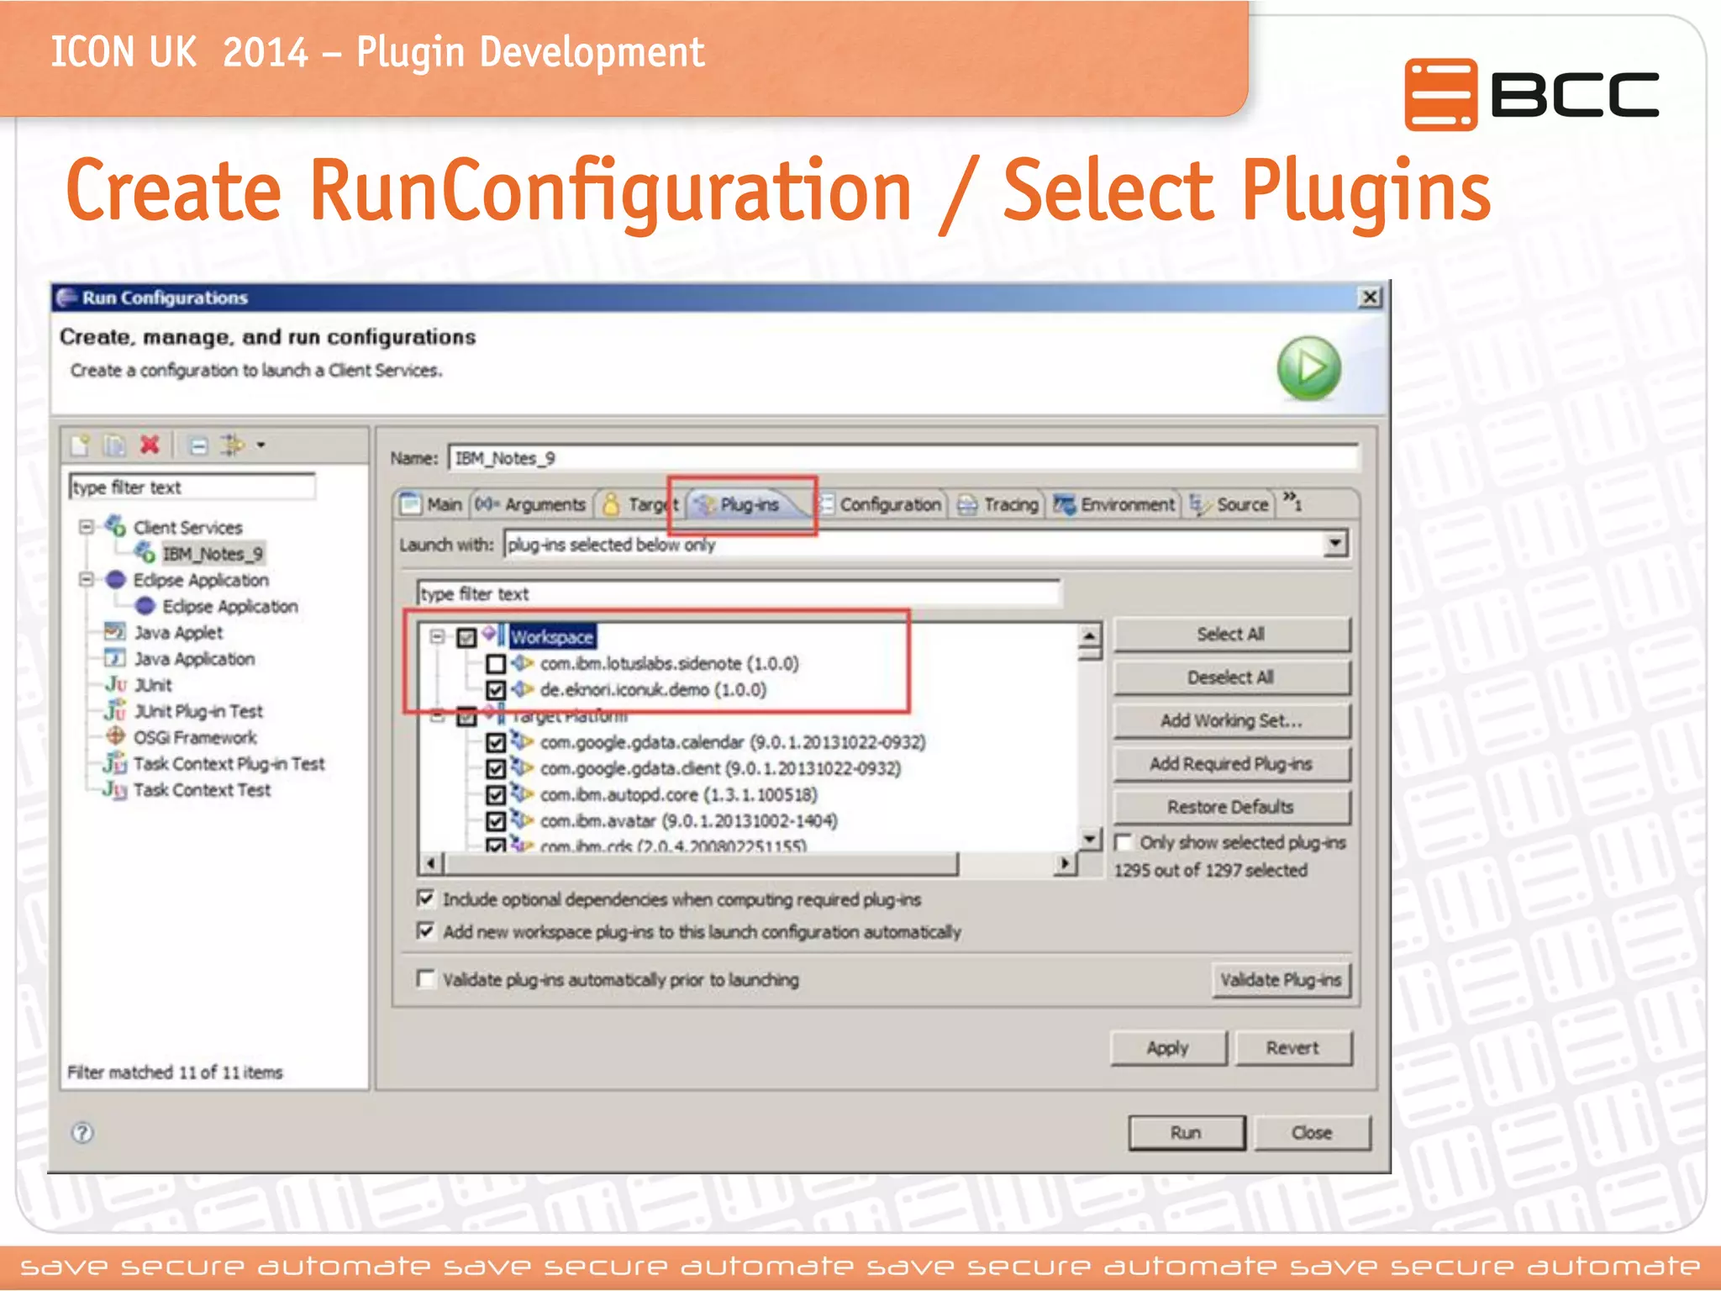Click the Workspace node icon
Screen dimensions: 1721x1291
point(494,635)
